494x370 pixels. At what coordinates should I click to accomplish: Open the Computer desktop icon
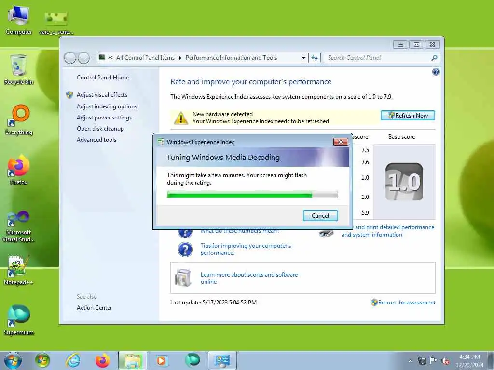coord(19,20)
